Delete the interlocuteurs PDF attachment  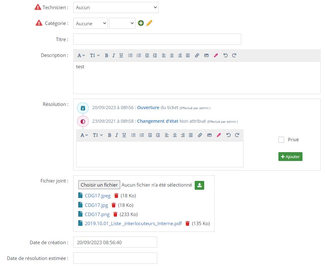pos(187,223)
